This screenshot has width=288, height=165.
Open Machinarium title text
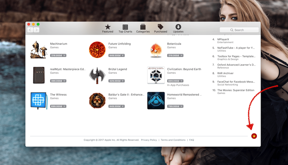click(x=58, y=44)
